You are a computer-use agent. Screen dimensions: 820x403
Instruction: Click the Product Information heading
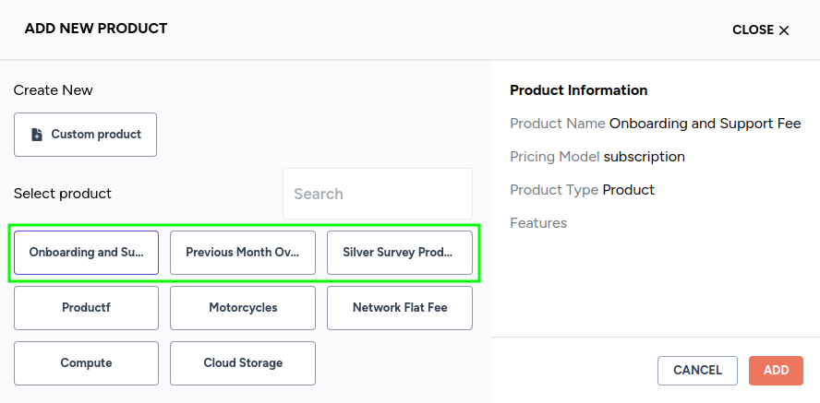pyautogui.click(x=578, y=90)
